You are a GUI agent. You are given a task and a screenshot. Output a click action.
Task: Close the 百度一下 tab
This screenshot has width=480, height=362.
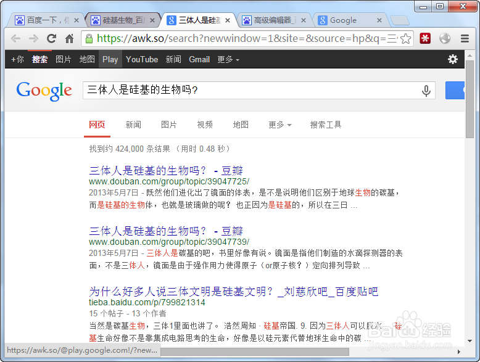coord(77,20)
